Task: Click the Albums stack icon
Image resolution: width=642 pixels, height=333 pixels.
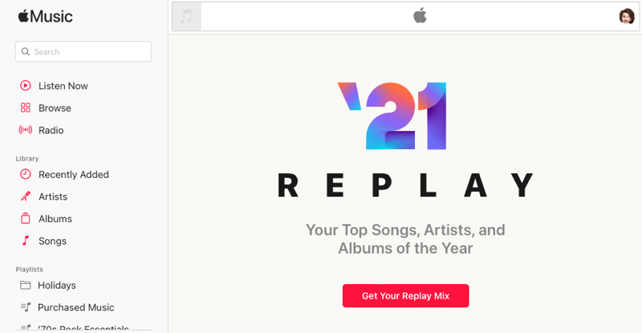Action: click(26, 218)
